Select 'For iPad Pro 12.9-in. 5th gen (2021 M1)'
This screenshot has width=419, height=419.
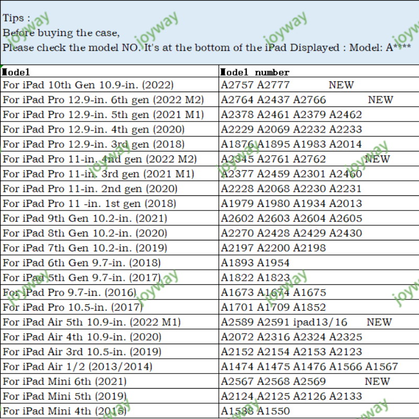coord(109,114)
